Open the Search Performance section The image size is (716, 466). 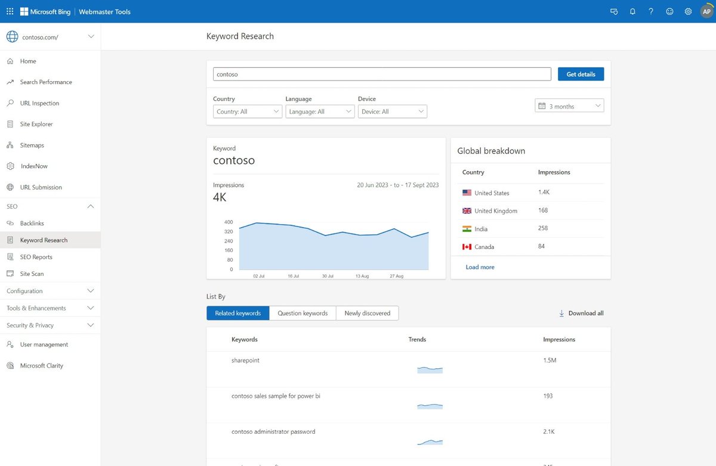coord(47,82)
